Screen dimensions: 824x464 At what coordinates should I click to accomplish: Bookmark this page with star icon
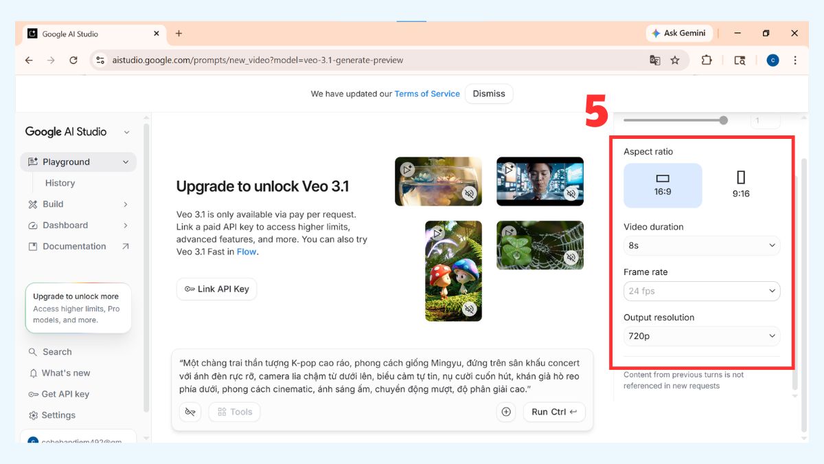[675, 60]
